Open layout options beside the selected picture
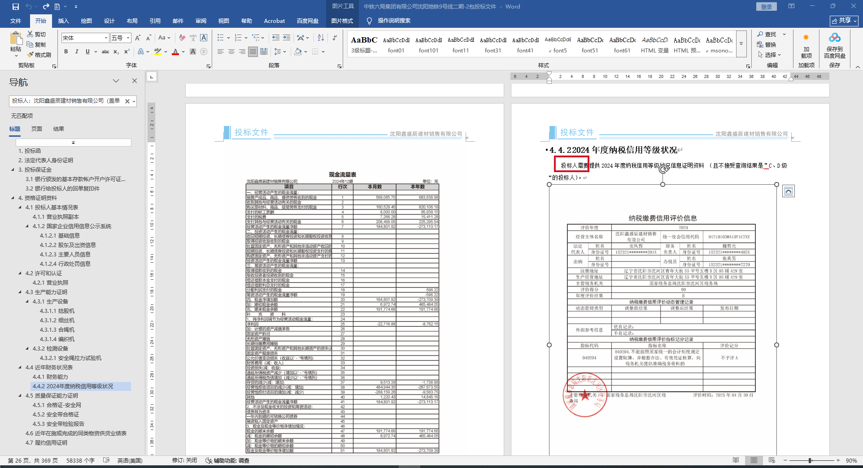Image resolution: width=863 pixels, height=468 pixels. [788, 191]
